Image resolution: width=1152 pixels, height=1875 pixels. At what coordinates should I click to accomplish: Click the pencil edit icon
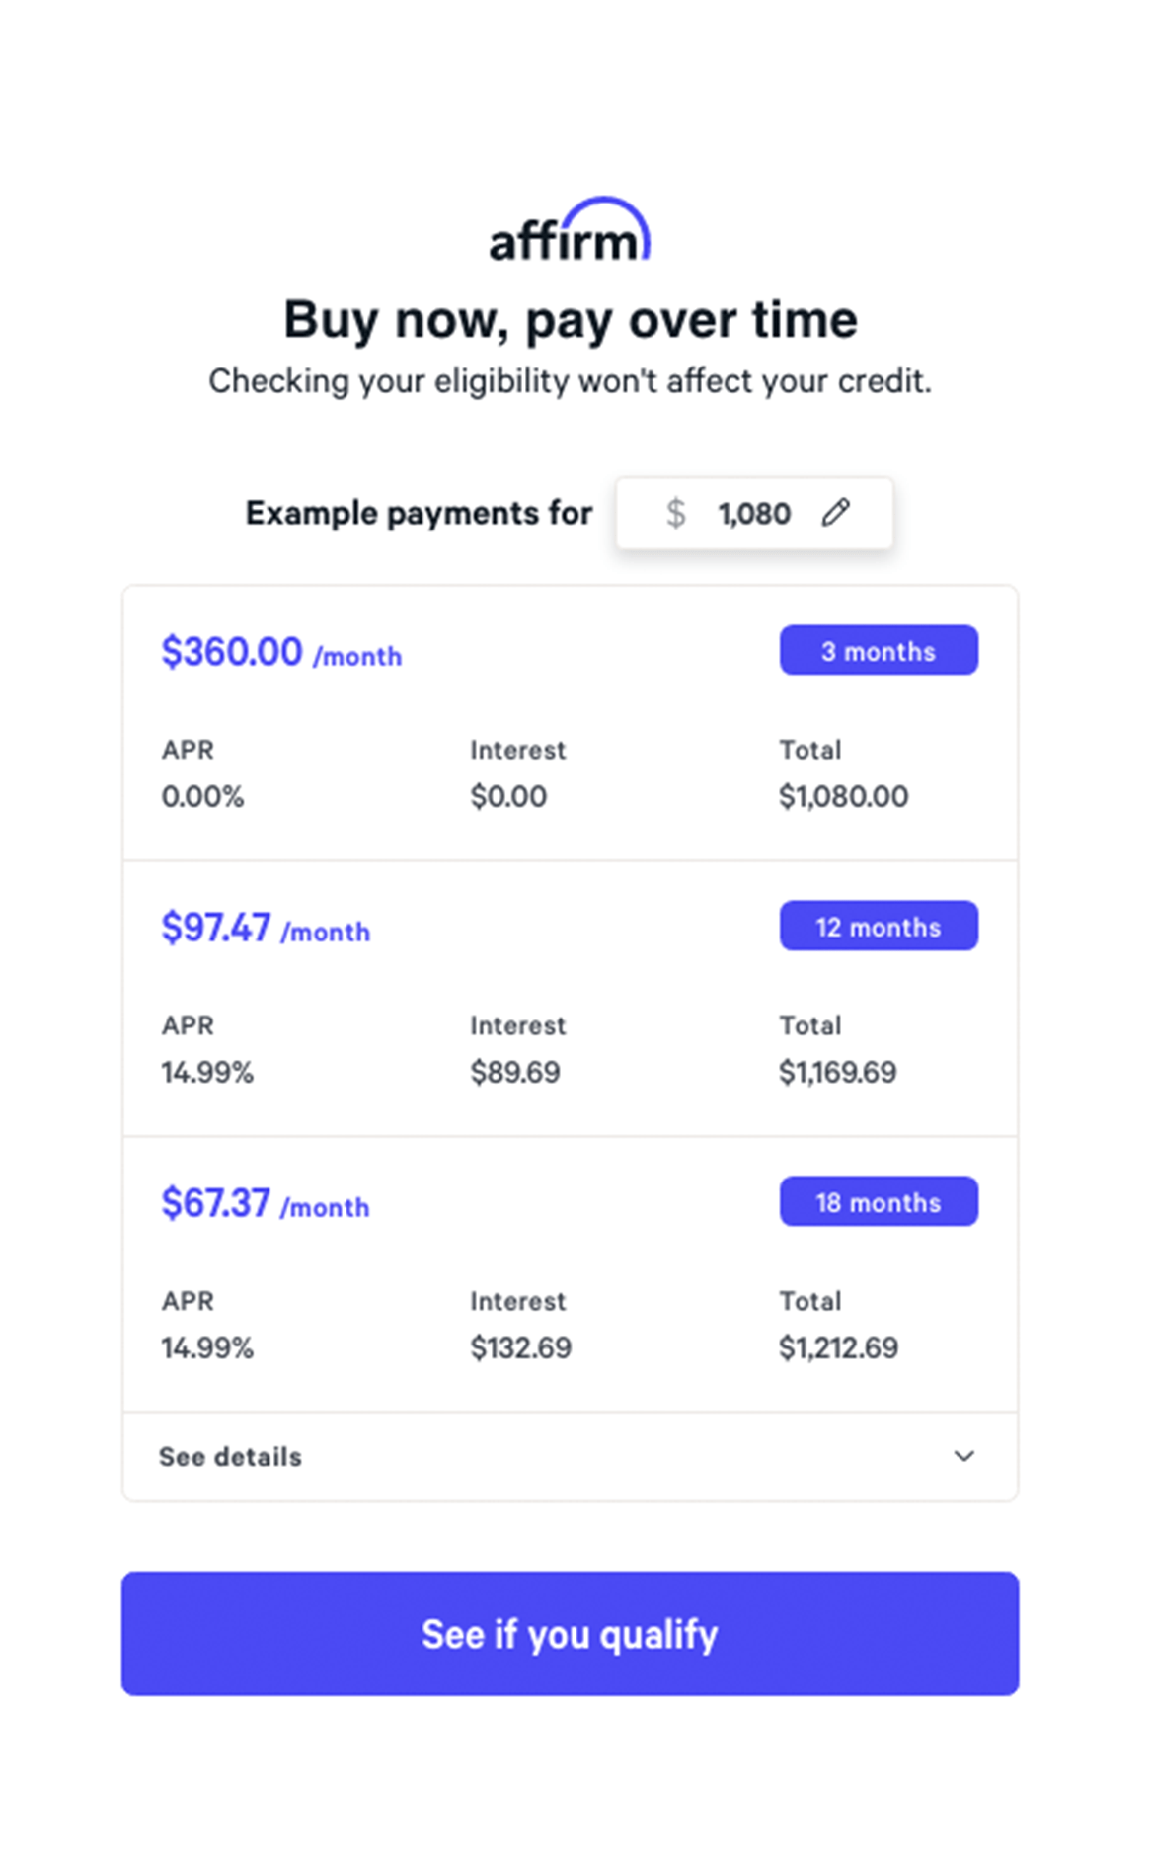click(836, 513)
